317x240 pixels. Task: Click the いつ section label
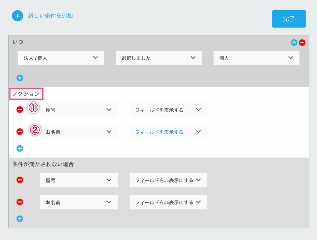[x=18, y=42]
